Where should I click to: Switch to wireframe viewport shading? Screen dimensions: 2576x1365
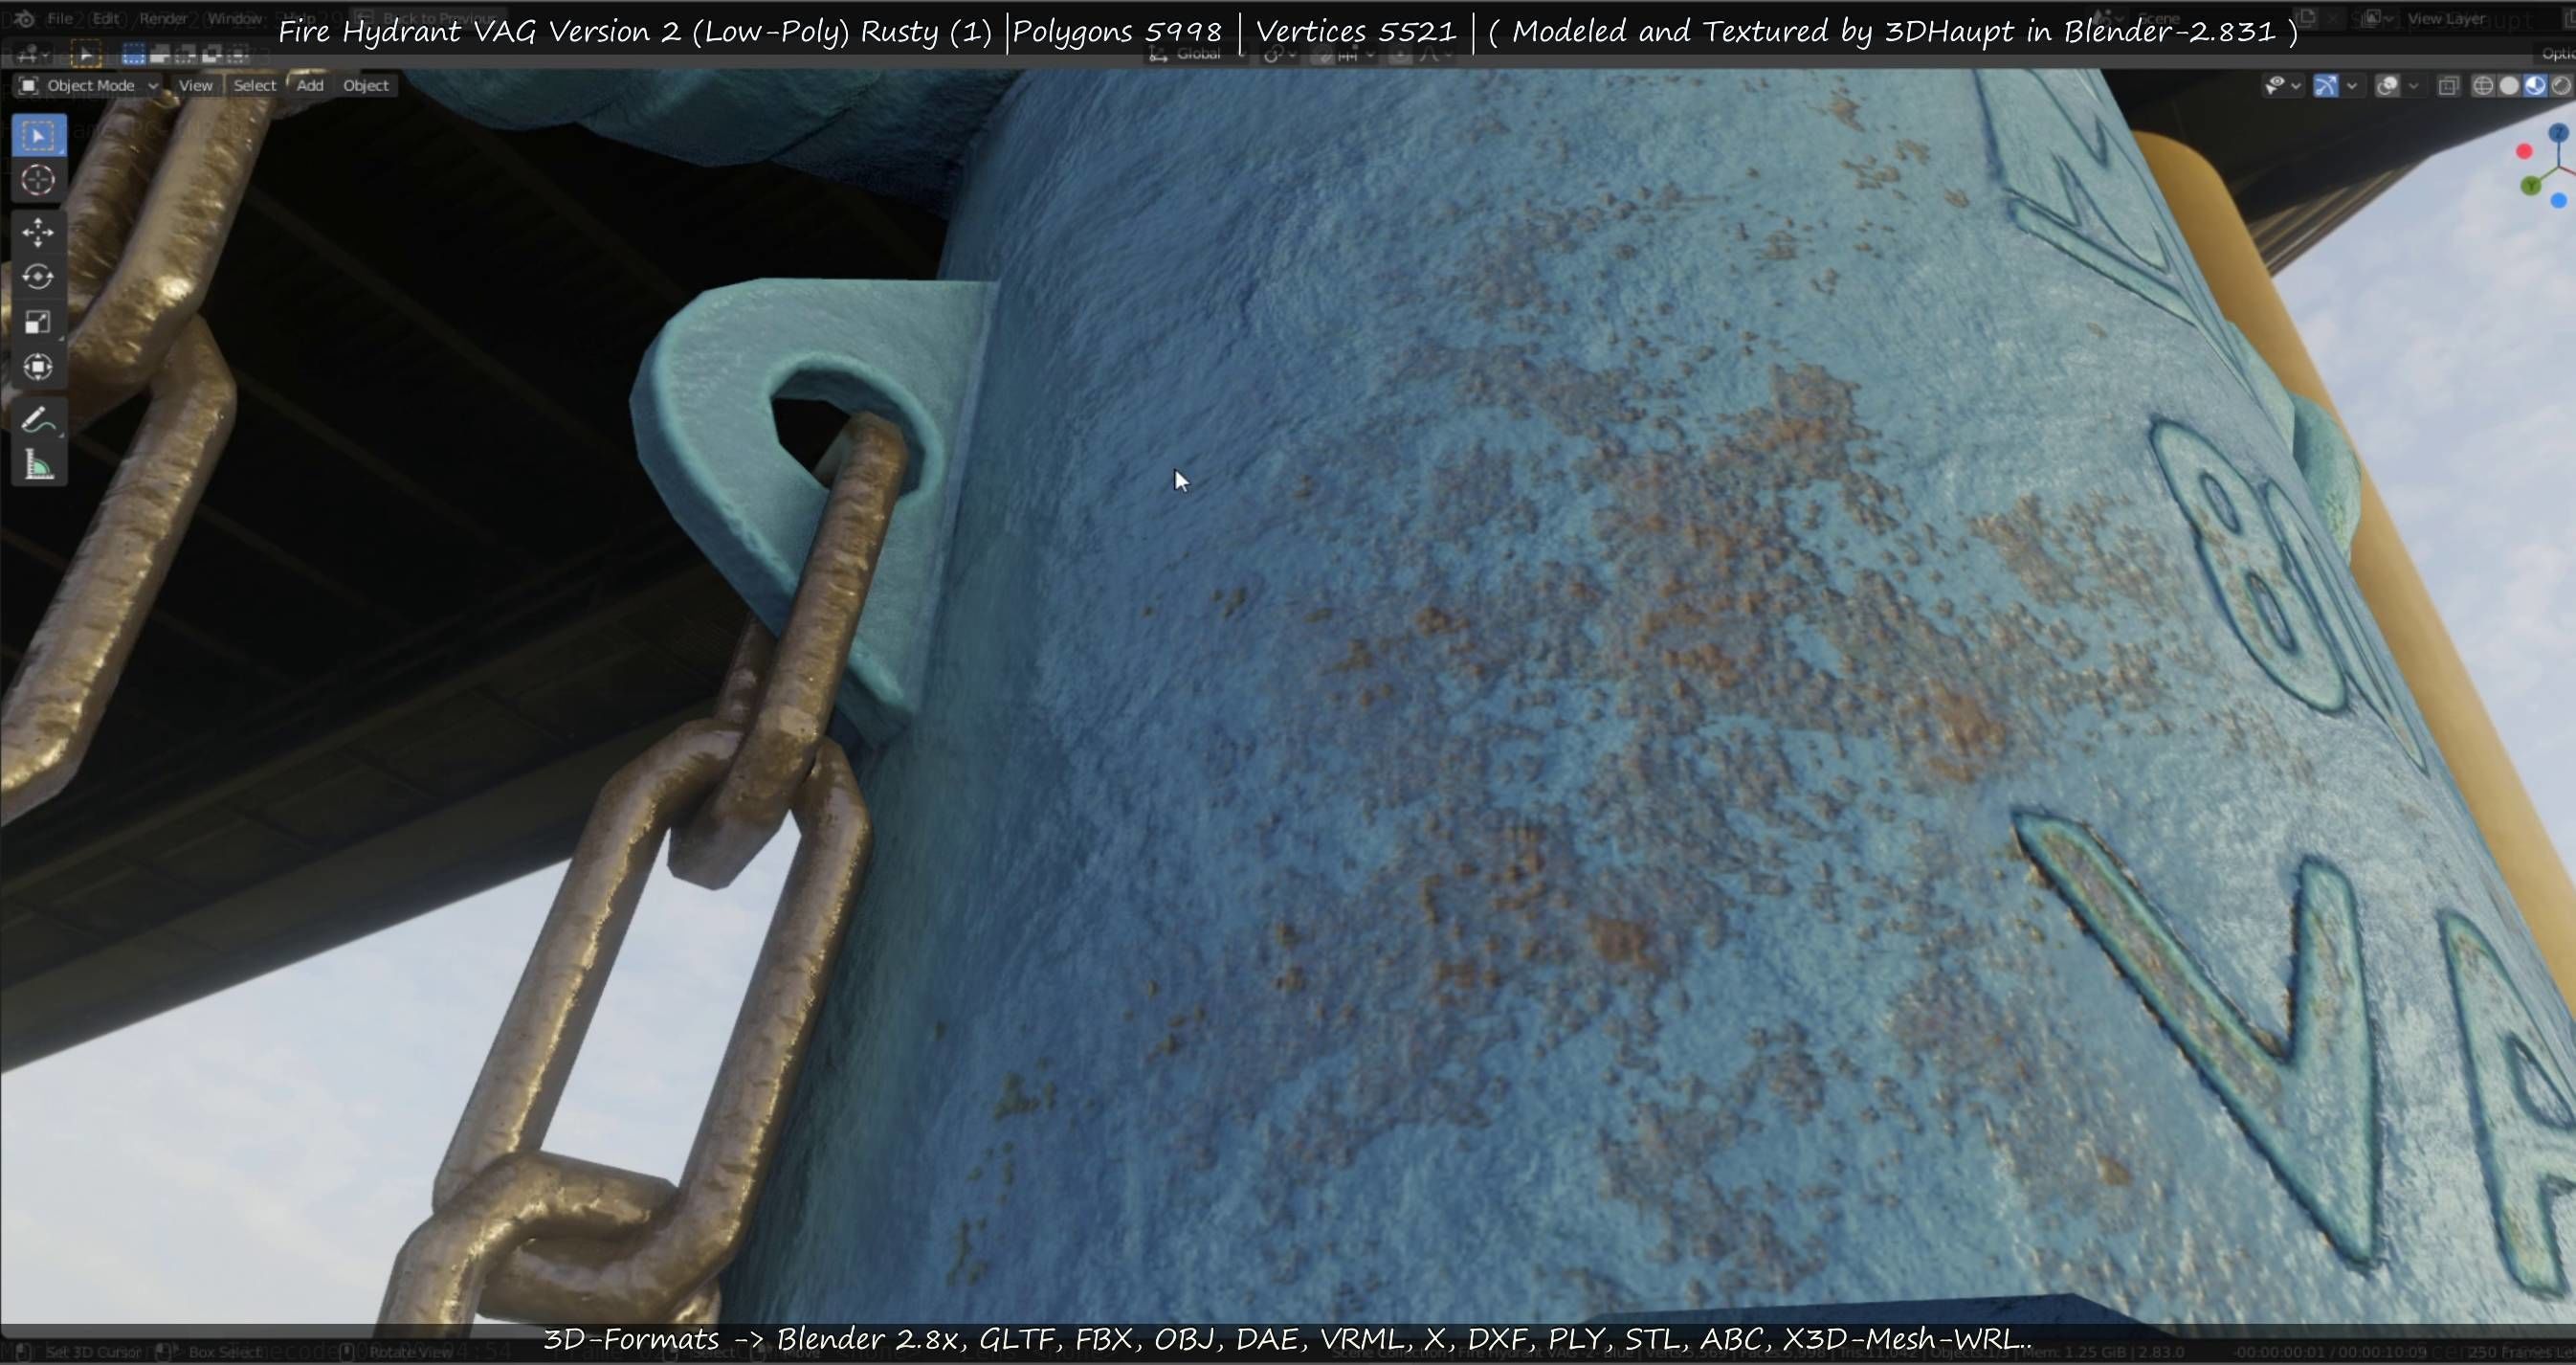2483,86
